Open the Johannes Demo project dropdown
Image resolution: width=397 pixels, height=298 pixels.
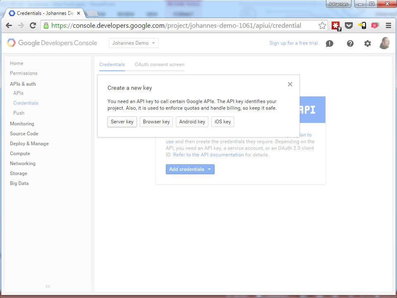tap(134, 43)
